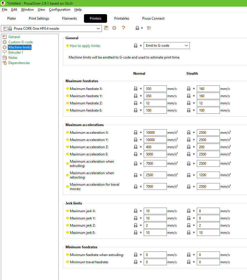The image size is (247, 280).
Task: Click the How to apply limits label link
Action: pyautogui.click(x=85, y=46)
